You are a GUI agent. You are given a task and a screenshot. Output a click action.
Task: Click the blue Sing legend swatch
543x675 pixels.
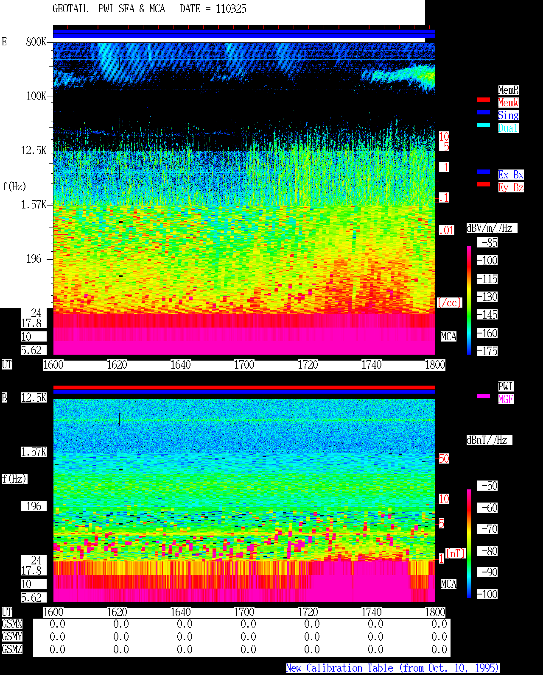[484, 112]
